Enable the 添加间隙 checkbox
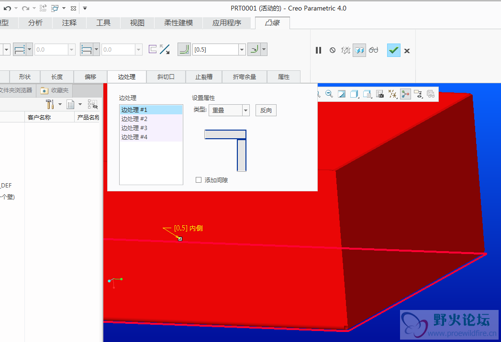The height and width of the screenshot is (342, 501). point(199,180)
